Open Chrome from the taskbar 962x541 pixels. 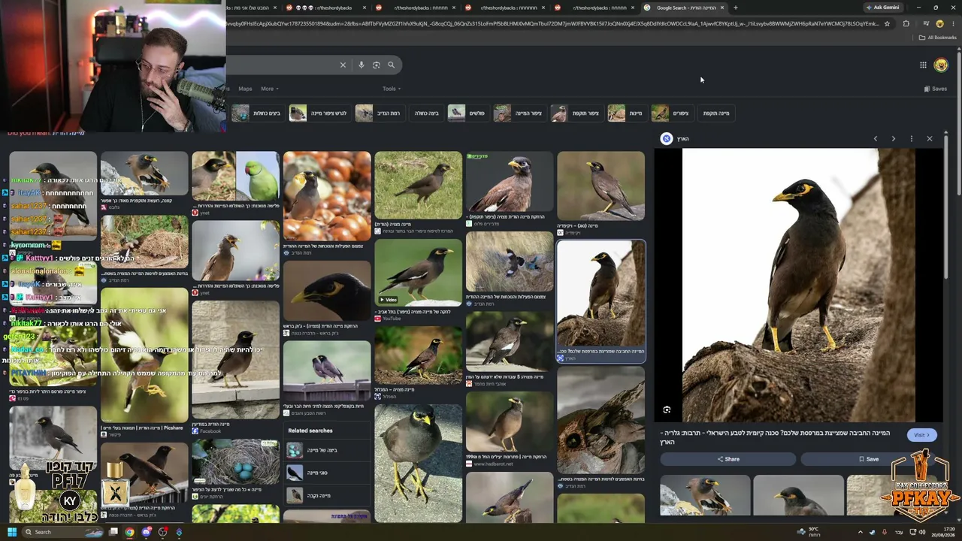click(x=130, y=532)
